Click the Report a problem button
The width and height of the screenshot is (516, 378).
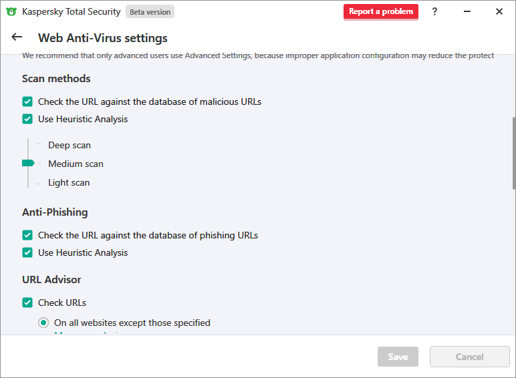pyautogui.click(x=380, y=11)
